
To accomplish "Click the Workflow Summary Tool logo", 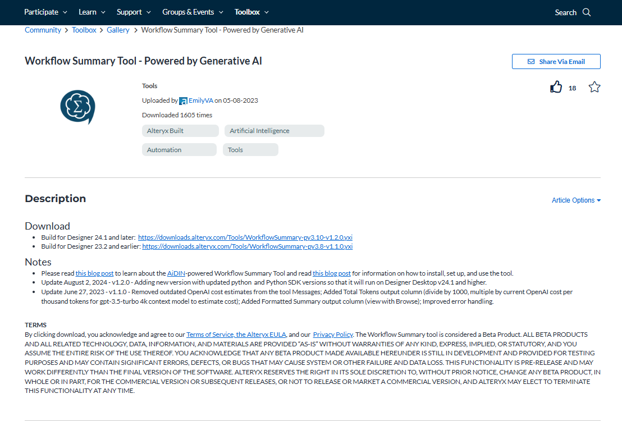I will (77, 107).
